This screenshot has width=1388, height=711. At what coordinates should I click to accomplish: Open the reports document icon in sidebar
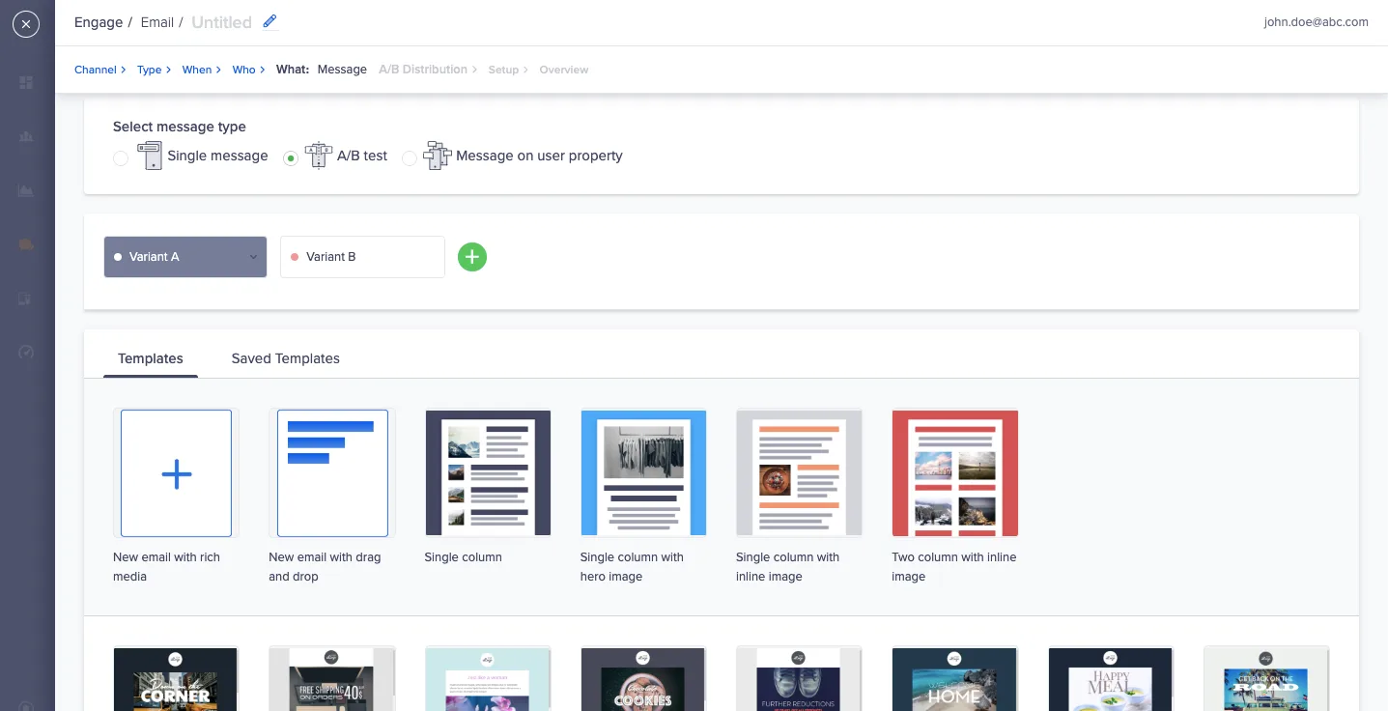26,299
